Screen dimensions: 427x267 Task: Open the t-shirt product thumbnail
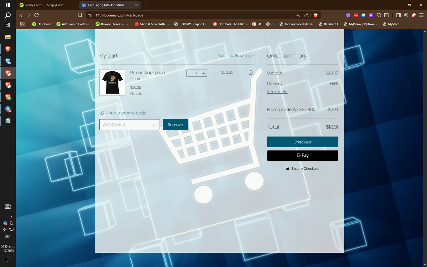pos(112,83)
